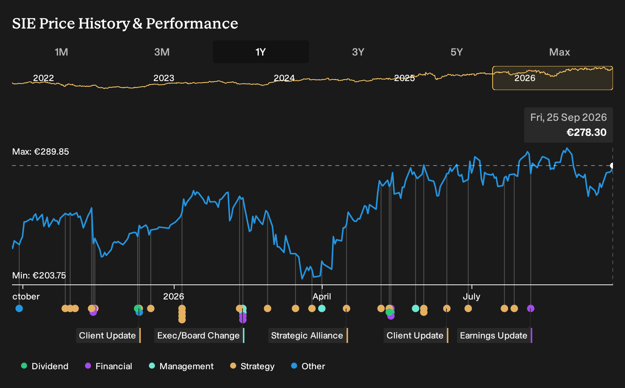Click the 'Min: €203.75' label
The width and height of the screenshot is (625, 388).
39,275
